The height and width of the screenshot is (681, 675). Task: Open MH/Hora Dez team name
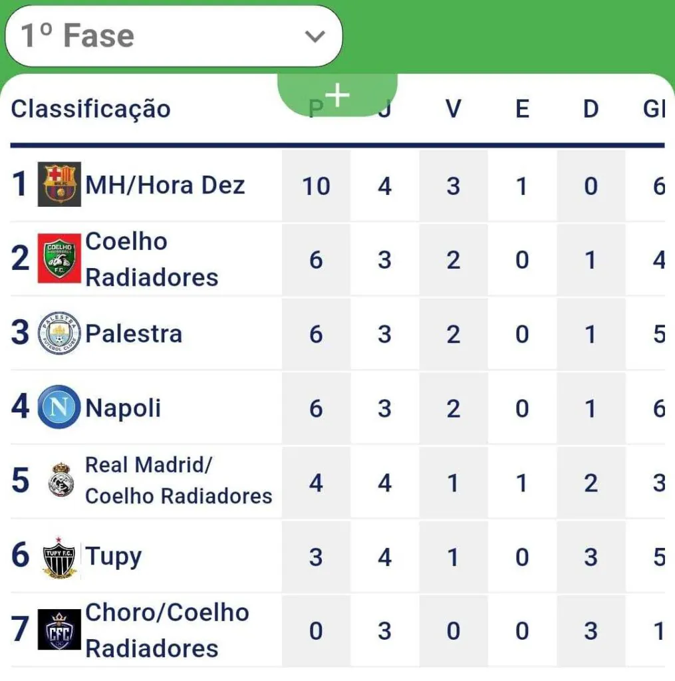tap(165, 186)
